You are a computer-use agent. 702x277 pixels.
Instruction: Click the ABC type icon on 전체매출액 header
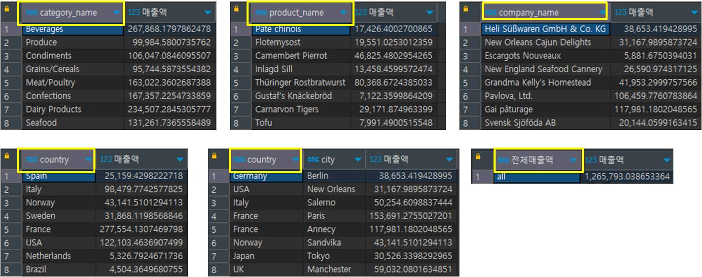pyautogui.click(x=503, y=160)
